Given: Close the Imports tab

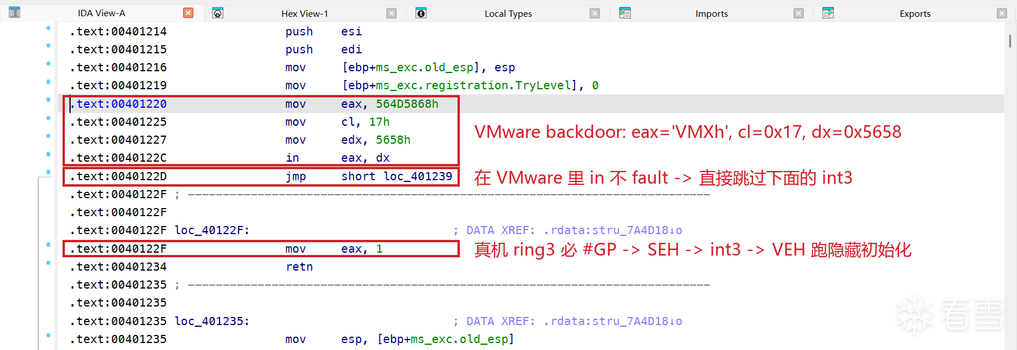Looking at the screenshot, I should coord(799,13).
